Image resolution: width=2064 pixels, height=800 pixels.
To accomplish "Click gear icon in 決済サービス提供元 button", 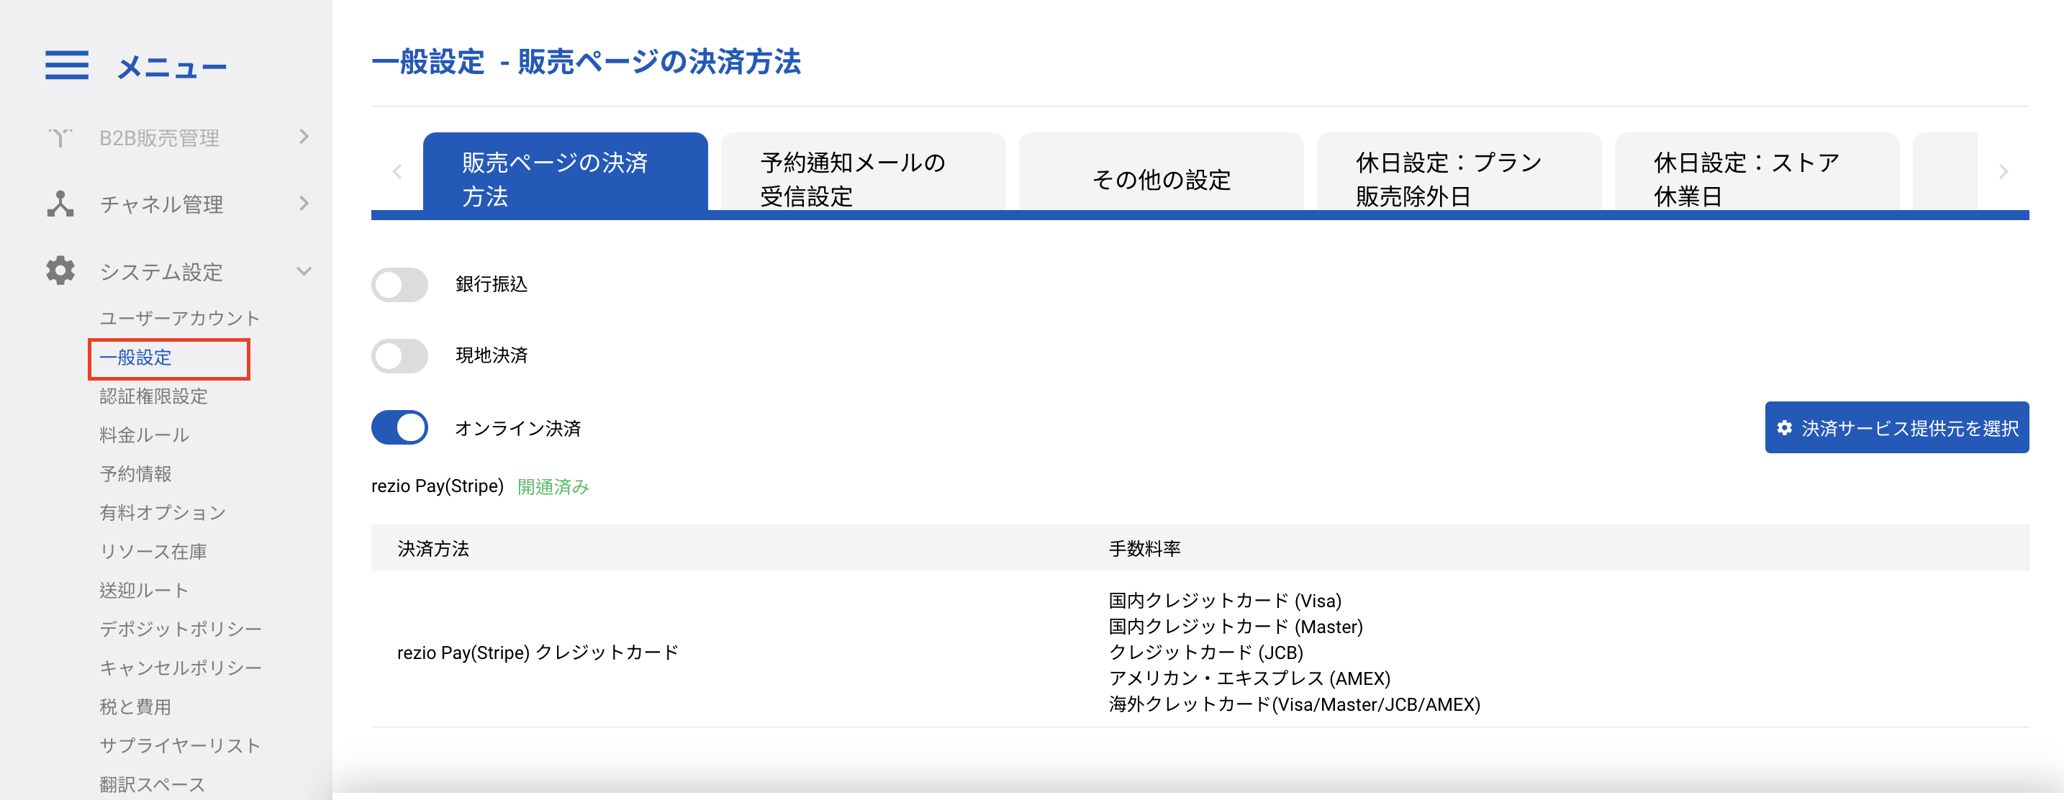I will click(1784, 427).
